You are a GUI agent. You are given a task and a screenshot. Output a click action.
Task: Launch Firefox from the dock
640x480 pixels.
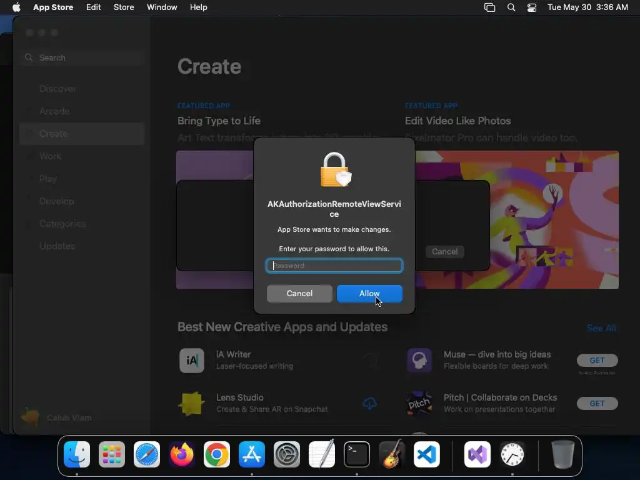182,454
